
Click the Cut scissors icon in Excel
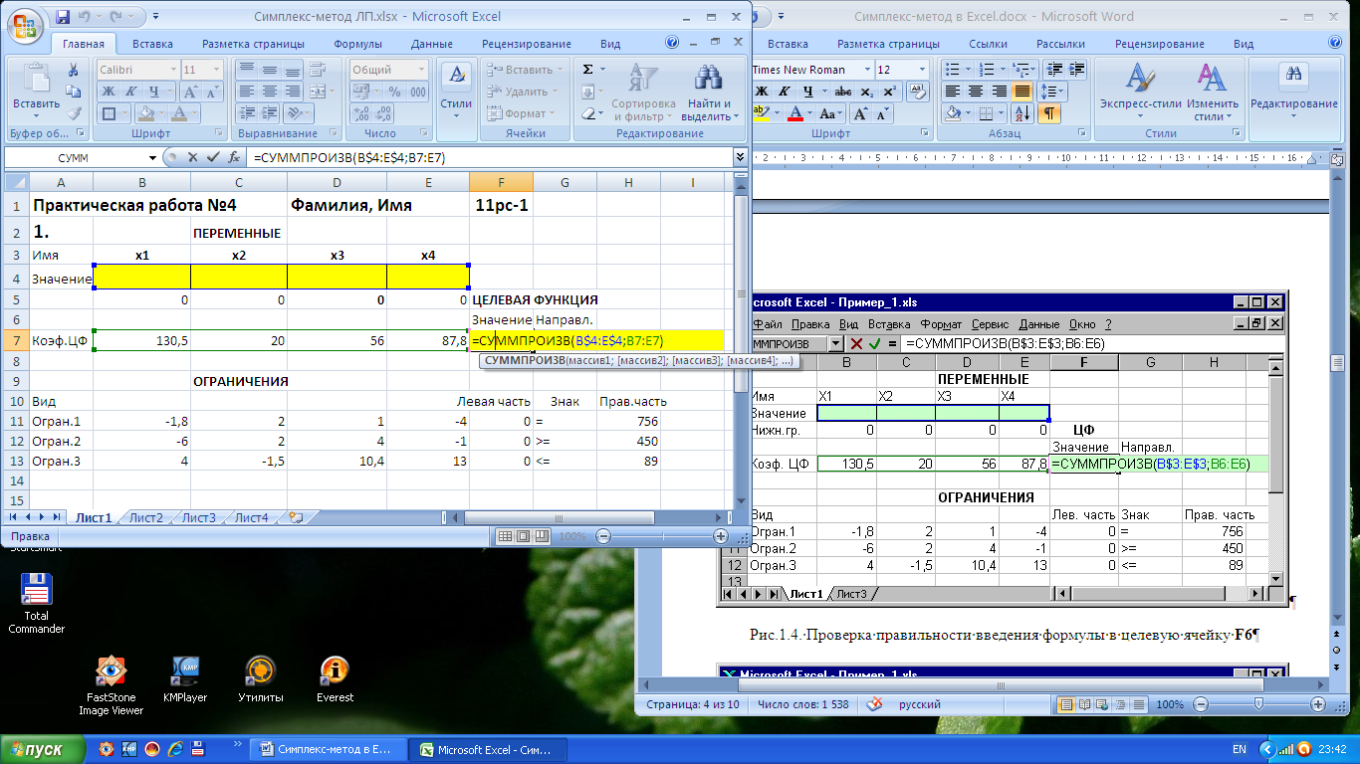click(x=74, y=70)
